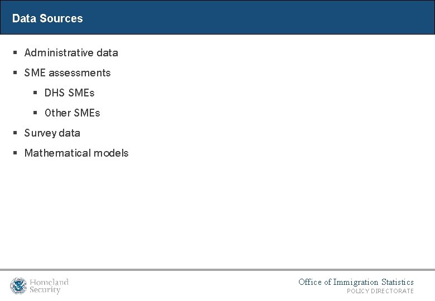
Task: Select the Data Sources slide title
Action: 47,18
